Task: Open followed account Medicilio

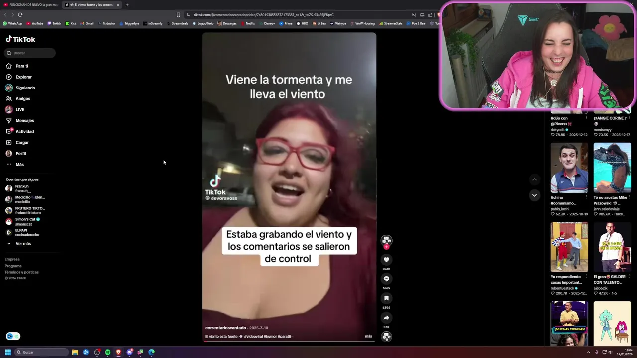Action: coord(25,199)
